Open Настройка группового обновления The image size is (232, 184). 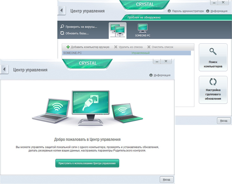213,90
